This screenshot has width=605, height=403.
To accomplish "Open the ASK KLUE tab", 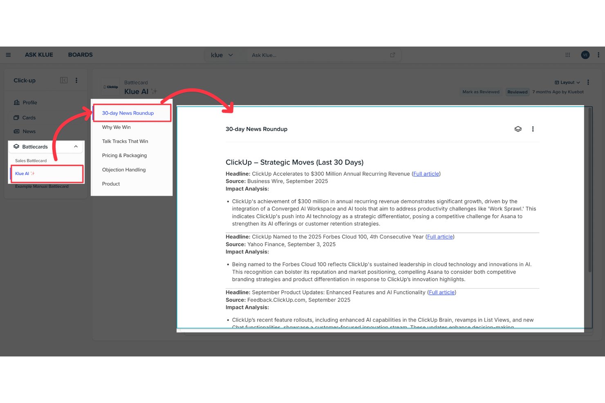I will pos(39,55).
